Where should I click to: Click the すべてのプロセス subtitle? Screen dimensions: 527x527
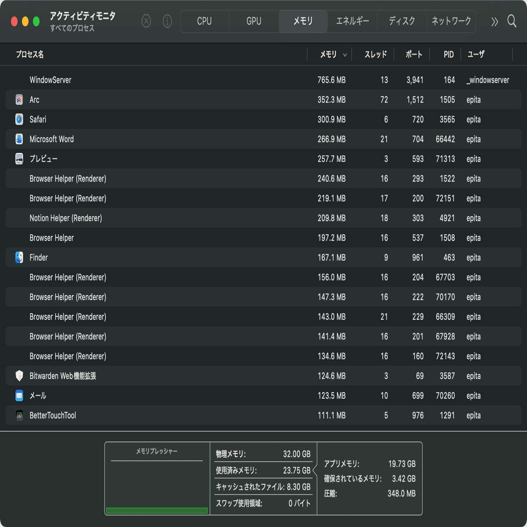(72, 28)
